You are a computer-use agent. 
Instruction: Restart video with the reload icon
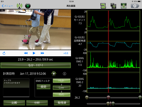pos(4,53)
